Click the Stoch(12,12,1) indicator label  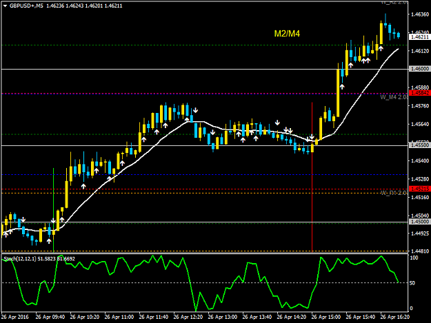20,259
